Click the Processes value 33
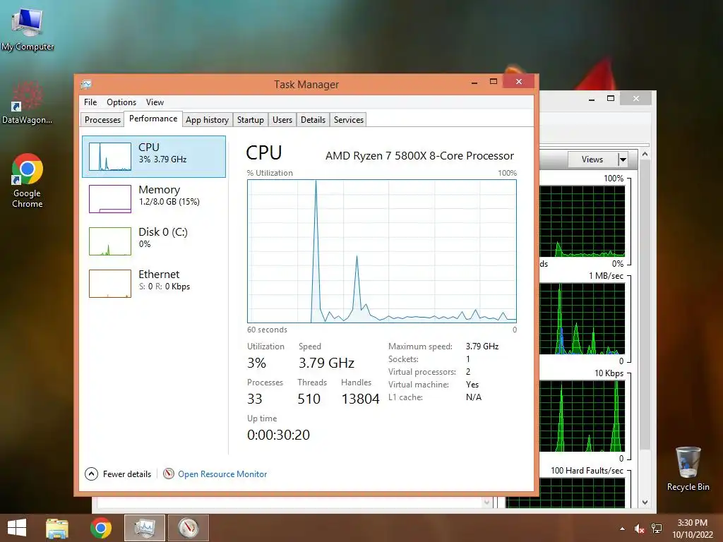 pyautogui.click(x=254, y=399)
